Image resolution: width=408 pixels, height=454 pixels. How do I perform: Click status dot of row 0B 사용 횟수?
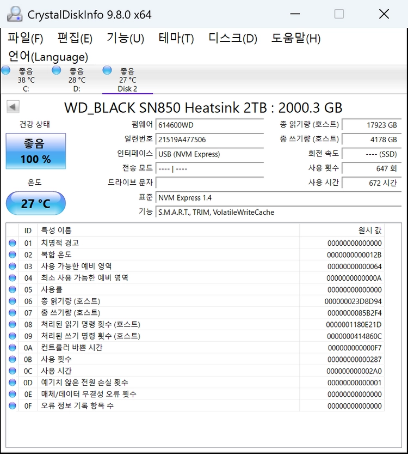13,359
